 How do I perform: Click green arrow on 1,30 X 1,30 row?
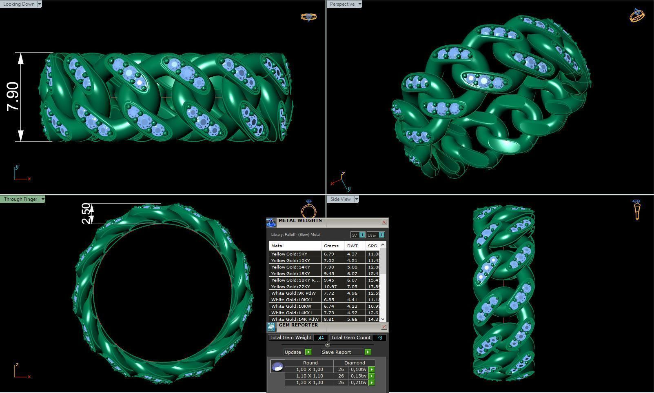tap(372, 382)
